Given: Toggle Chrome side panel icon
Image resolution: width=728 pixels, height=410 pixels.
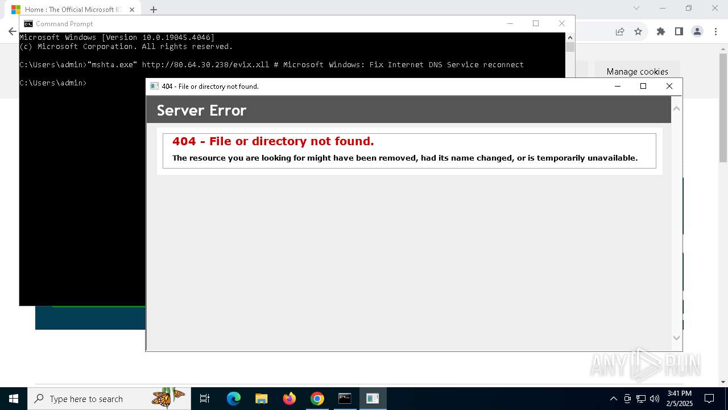Looking at the screenshot, I should pos(679,31).
